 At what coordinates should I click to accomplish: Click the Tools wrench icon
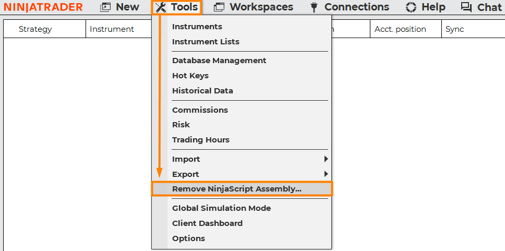coord(160,7)
